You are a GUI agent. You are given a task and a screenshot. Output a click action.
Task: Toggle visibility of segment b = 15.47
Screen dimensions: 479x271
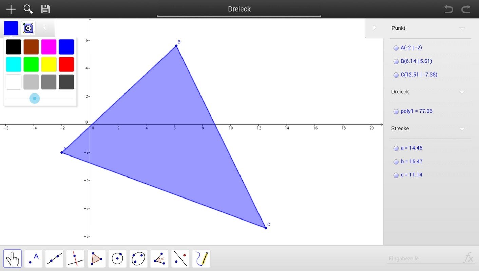(396, 162)
